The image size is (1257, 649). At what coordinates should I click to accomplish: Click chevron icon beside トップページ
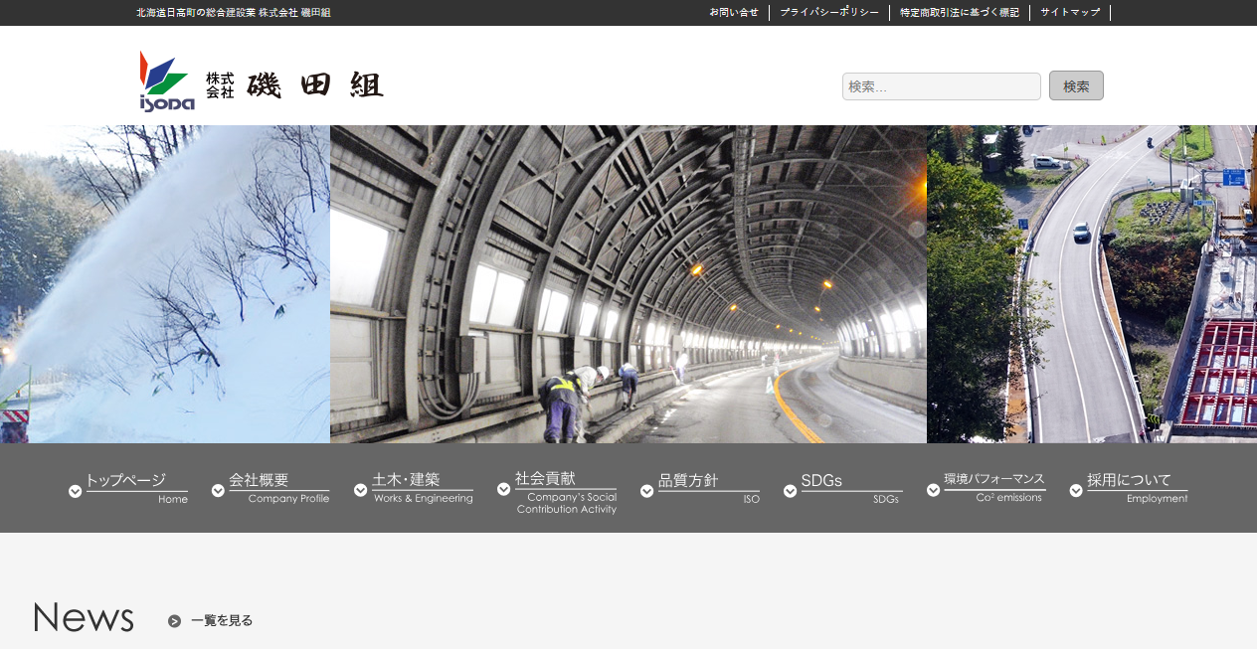point(75,490)
